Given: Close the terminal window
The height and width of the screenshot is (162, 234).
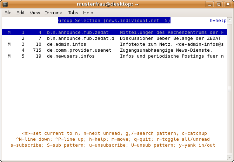Looking at the screenshot, I should [x=228, y=4].
